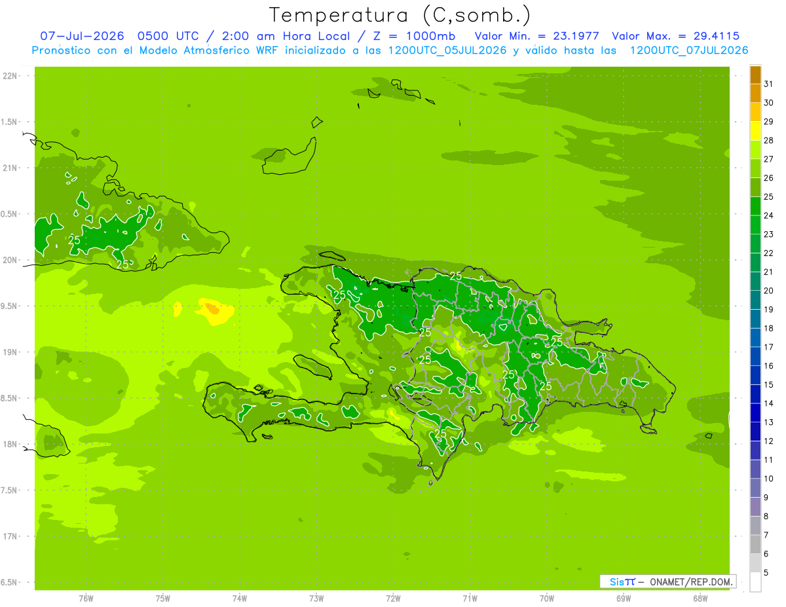This screenshot has width=786, height=607.
Task: Click the "1200UTC_07JUL2026" valid-until timestamp
Action: click(688, 50)
